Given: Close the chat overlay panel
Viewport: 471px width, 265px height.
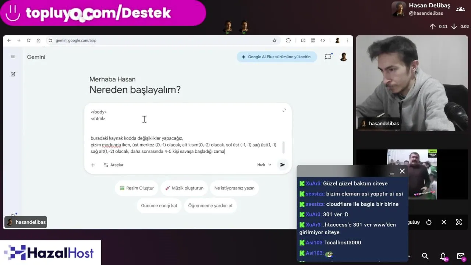Looking at the screenshot, I should point(402,171).
